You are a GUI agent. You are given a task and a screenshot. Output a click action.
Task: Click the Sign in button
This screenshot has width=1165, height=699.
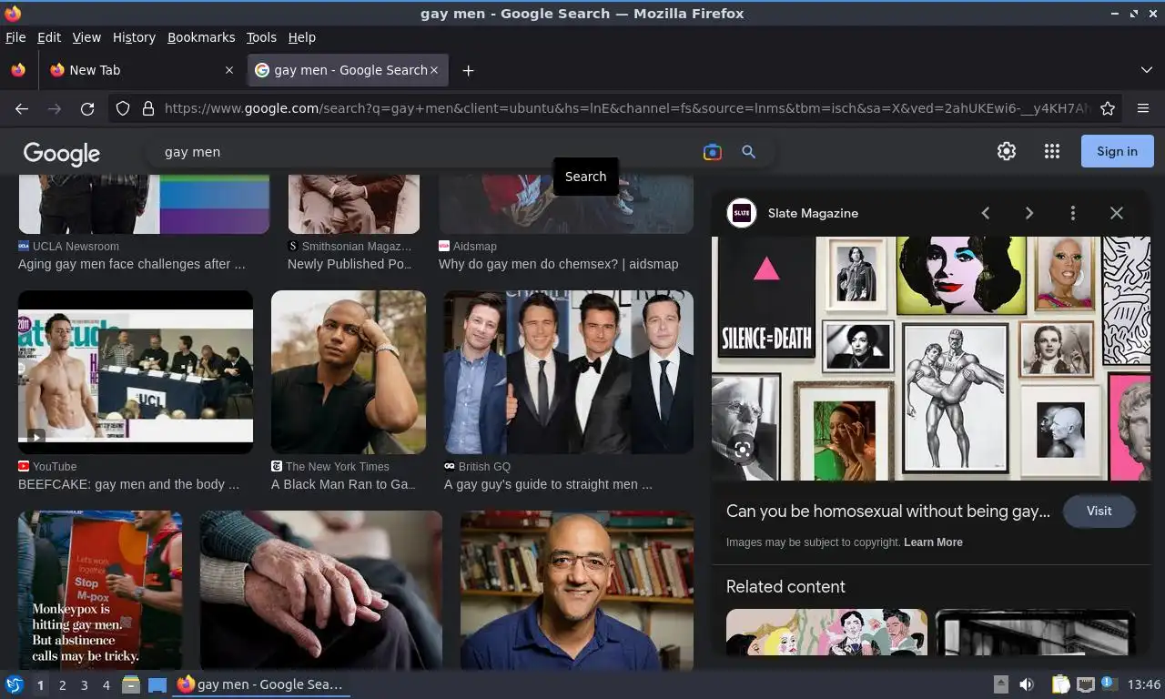[1117, 151]
